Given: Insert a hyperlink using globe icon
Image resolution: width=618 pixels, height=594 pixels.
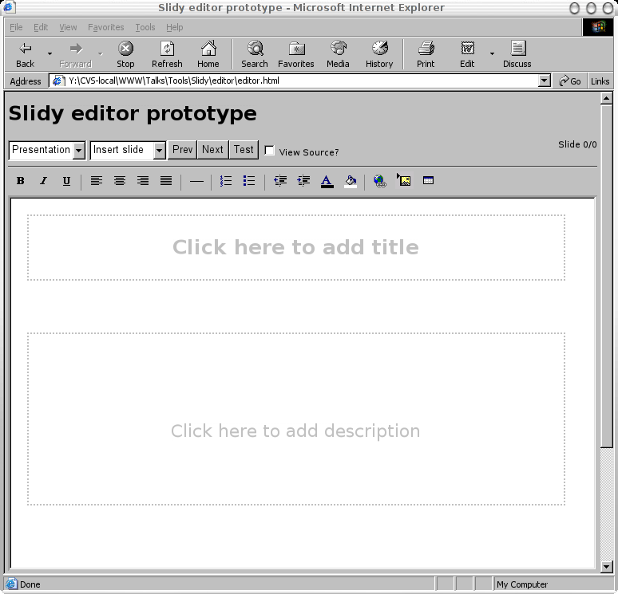Looking at the screenshot, I should pos(380,181).
